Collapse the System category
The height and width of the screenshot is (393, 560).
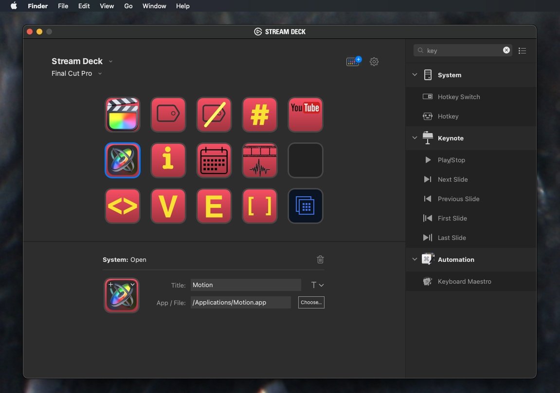(415, 75)
